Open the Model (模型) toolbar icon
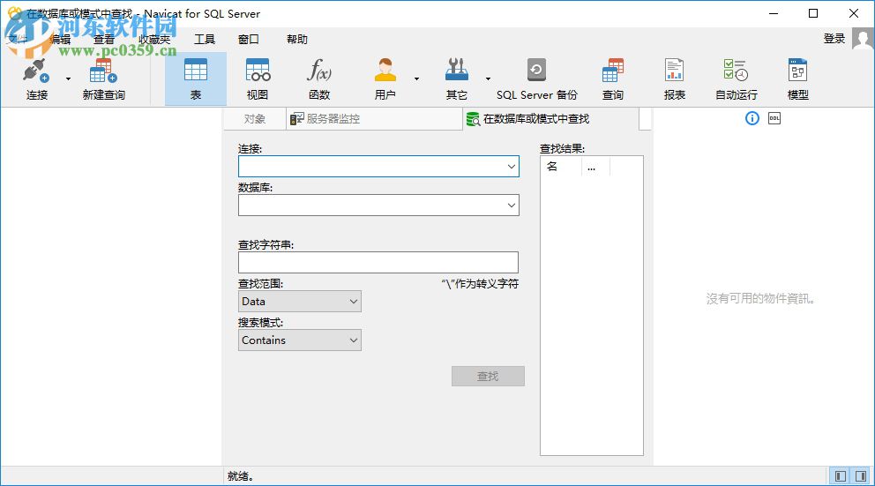This screenshot has height=486, width=875. pos(798,79)
